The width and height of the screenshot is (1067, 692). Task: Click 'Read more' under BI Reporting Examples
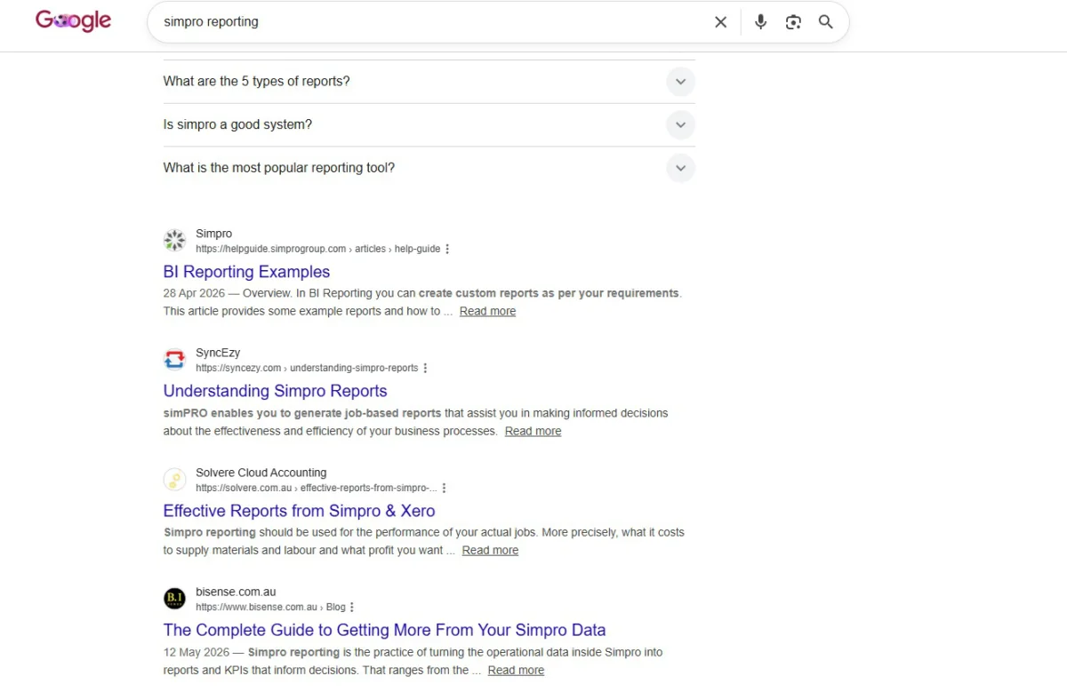tap(487, 311)
